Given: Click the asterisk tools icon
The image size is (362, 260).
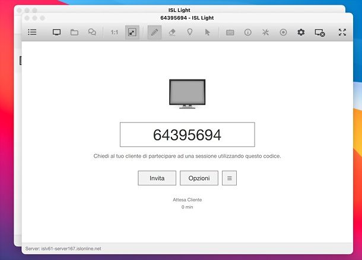Looking at the screenshot, I should point(265,32).
